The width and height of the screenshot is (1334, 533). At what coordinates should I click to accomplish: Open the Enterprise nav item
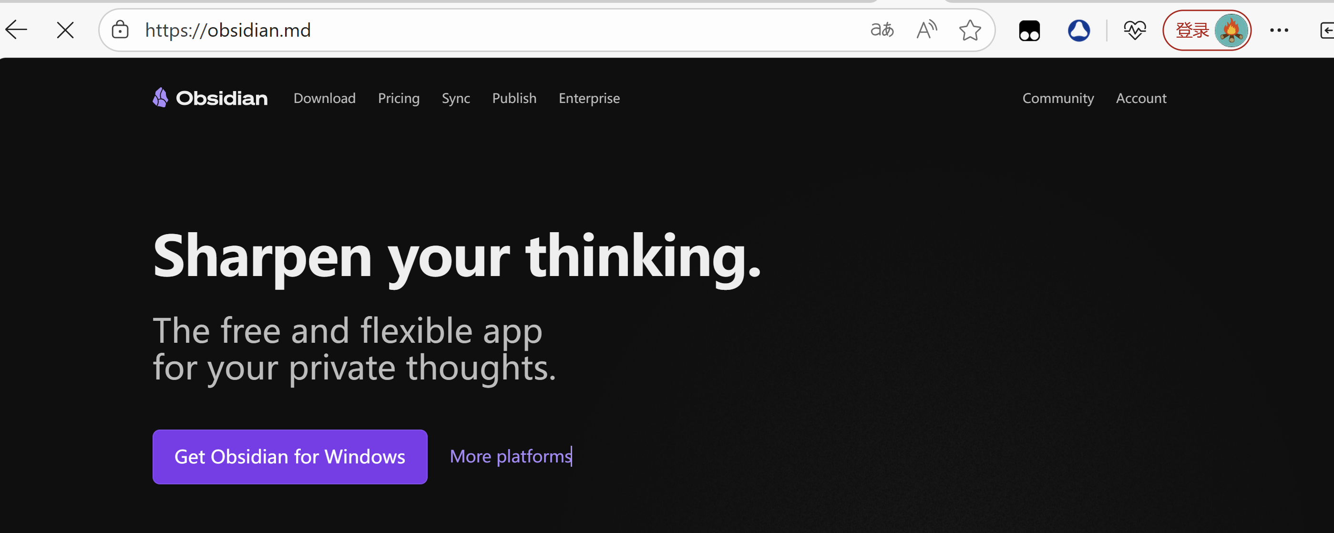[589, 98]
